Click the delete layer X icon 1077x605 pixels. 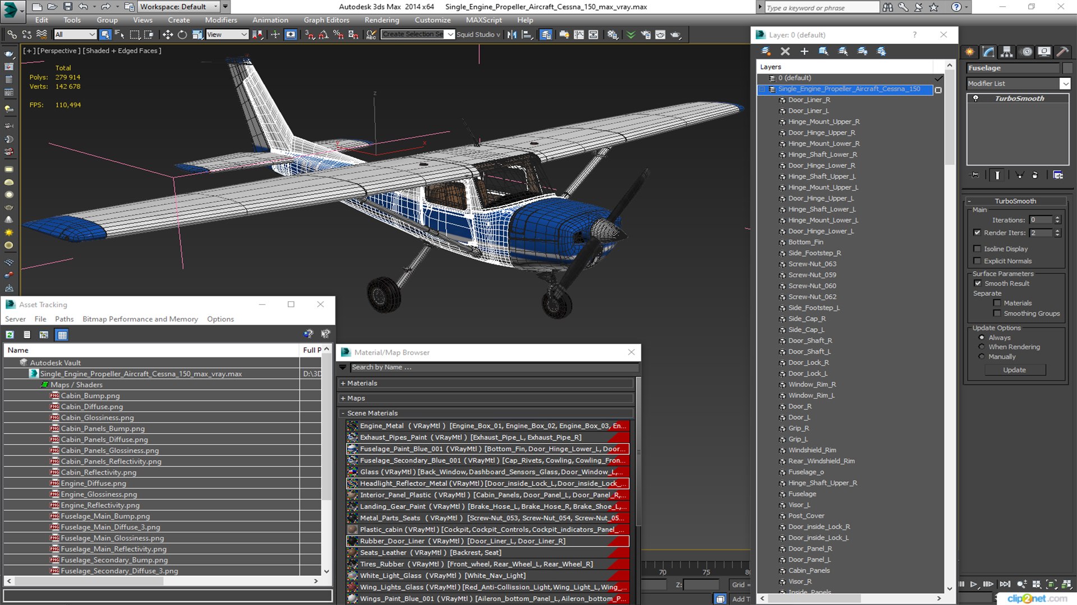pyautogui.click(x=785, y=51)
